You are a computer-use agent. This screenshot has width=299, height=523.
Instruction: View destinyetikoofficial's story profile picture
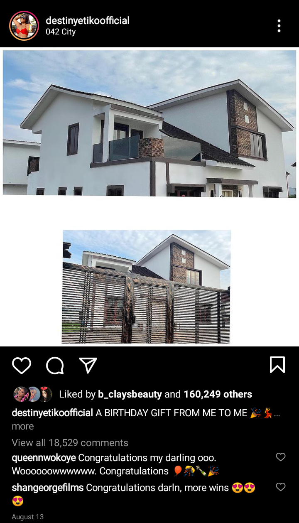pyautogui.click(x=24, y=26)
